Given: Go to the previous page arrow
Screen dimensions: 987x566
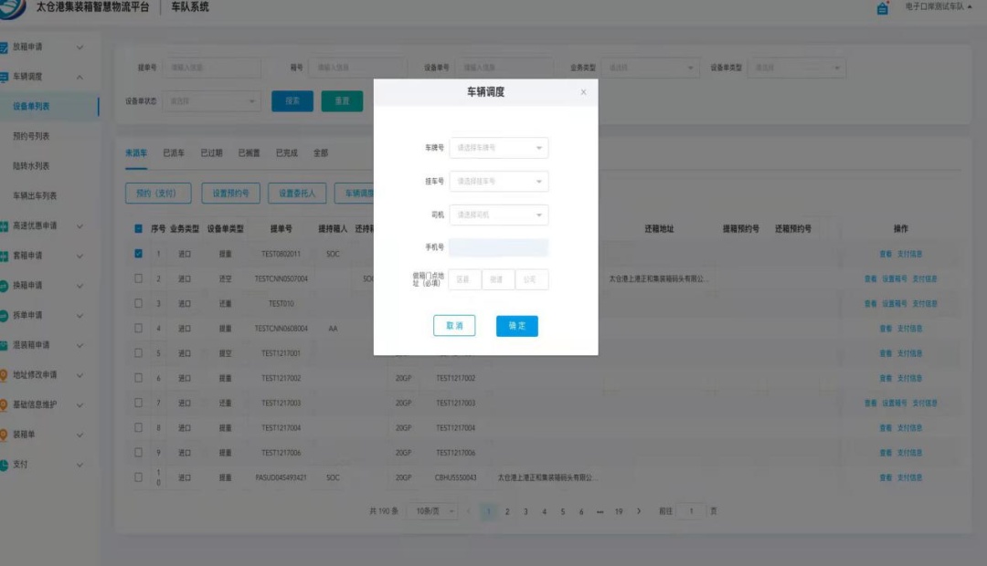Looking at the screenshot, I should 468,511.
